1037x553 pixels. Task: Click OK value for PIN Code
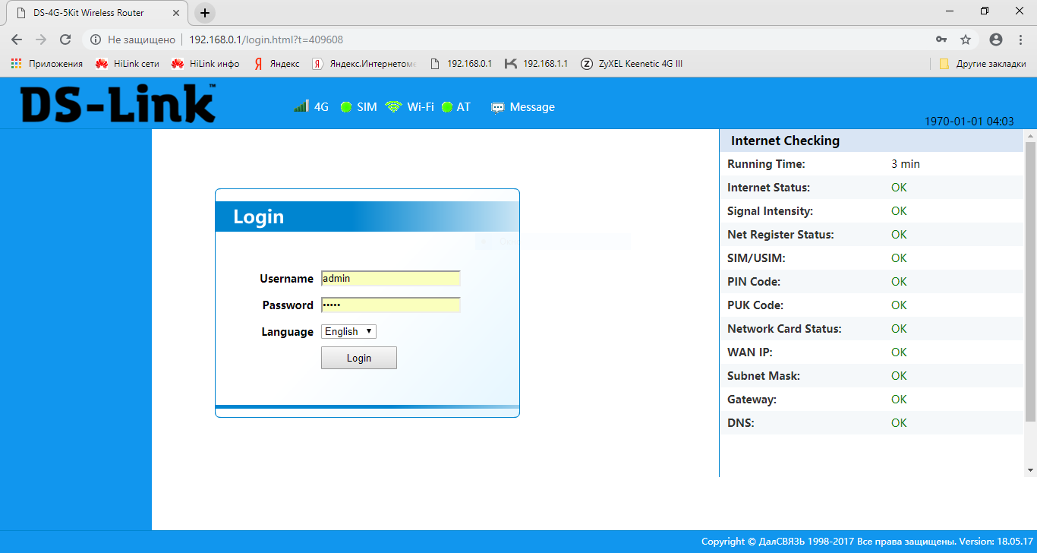click(x=899, y=282)
